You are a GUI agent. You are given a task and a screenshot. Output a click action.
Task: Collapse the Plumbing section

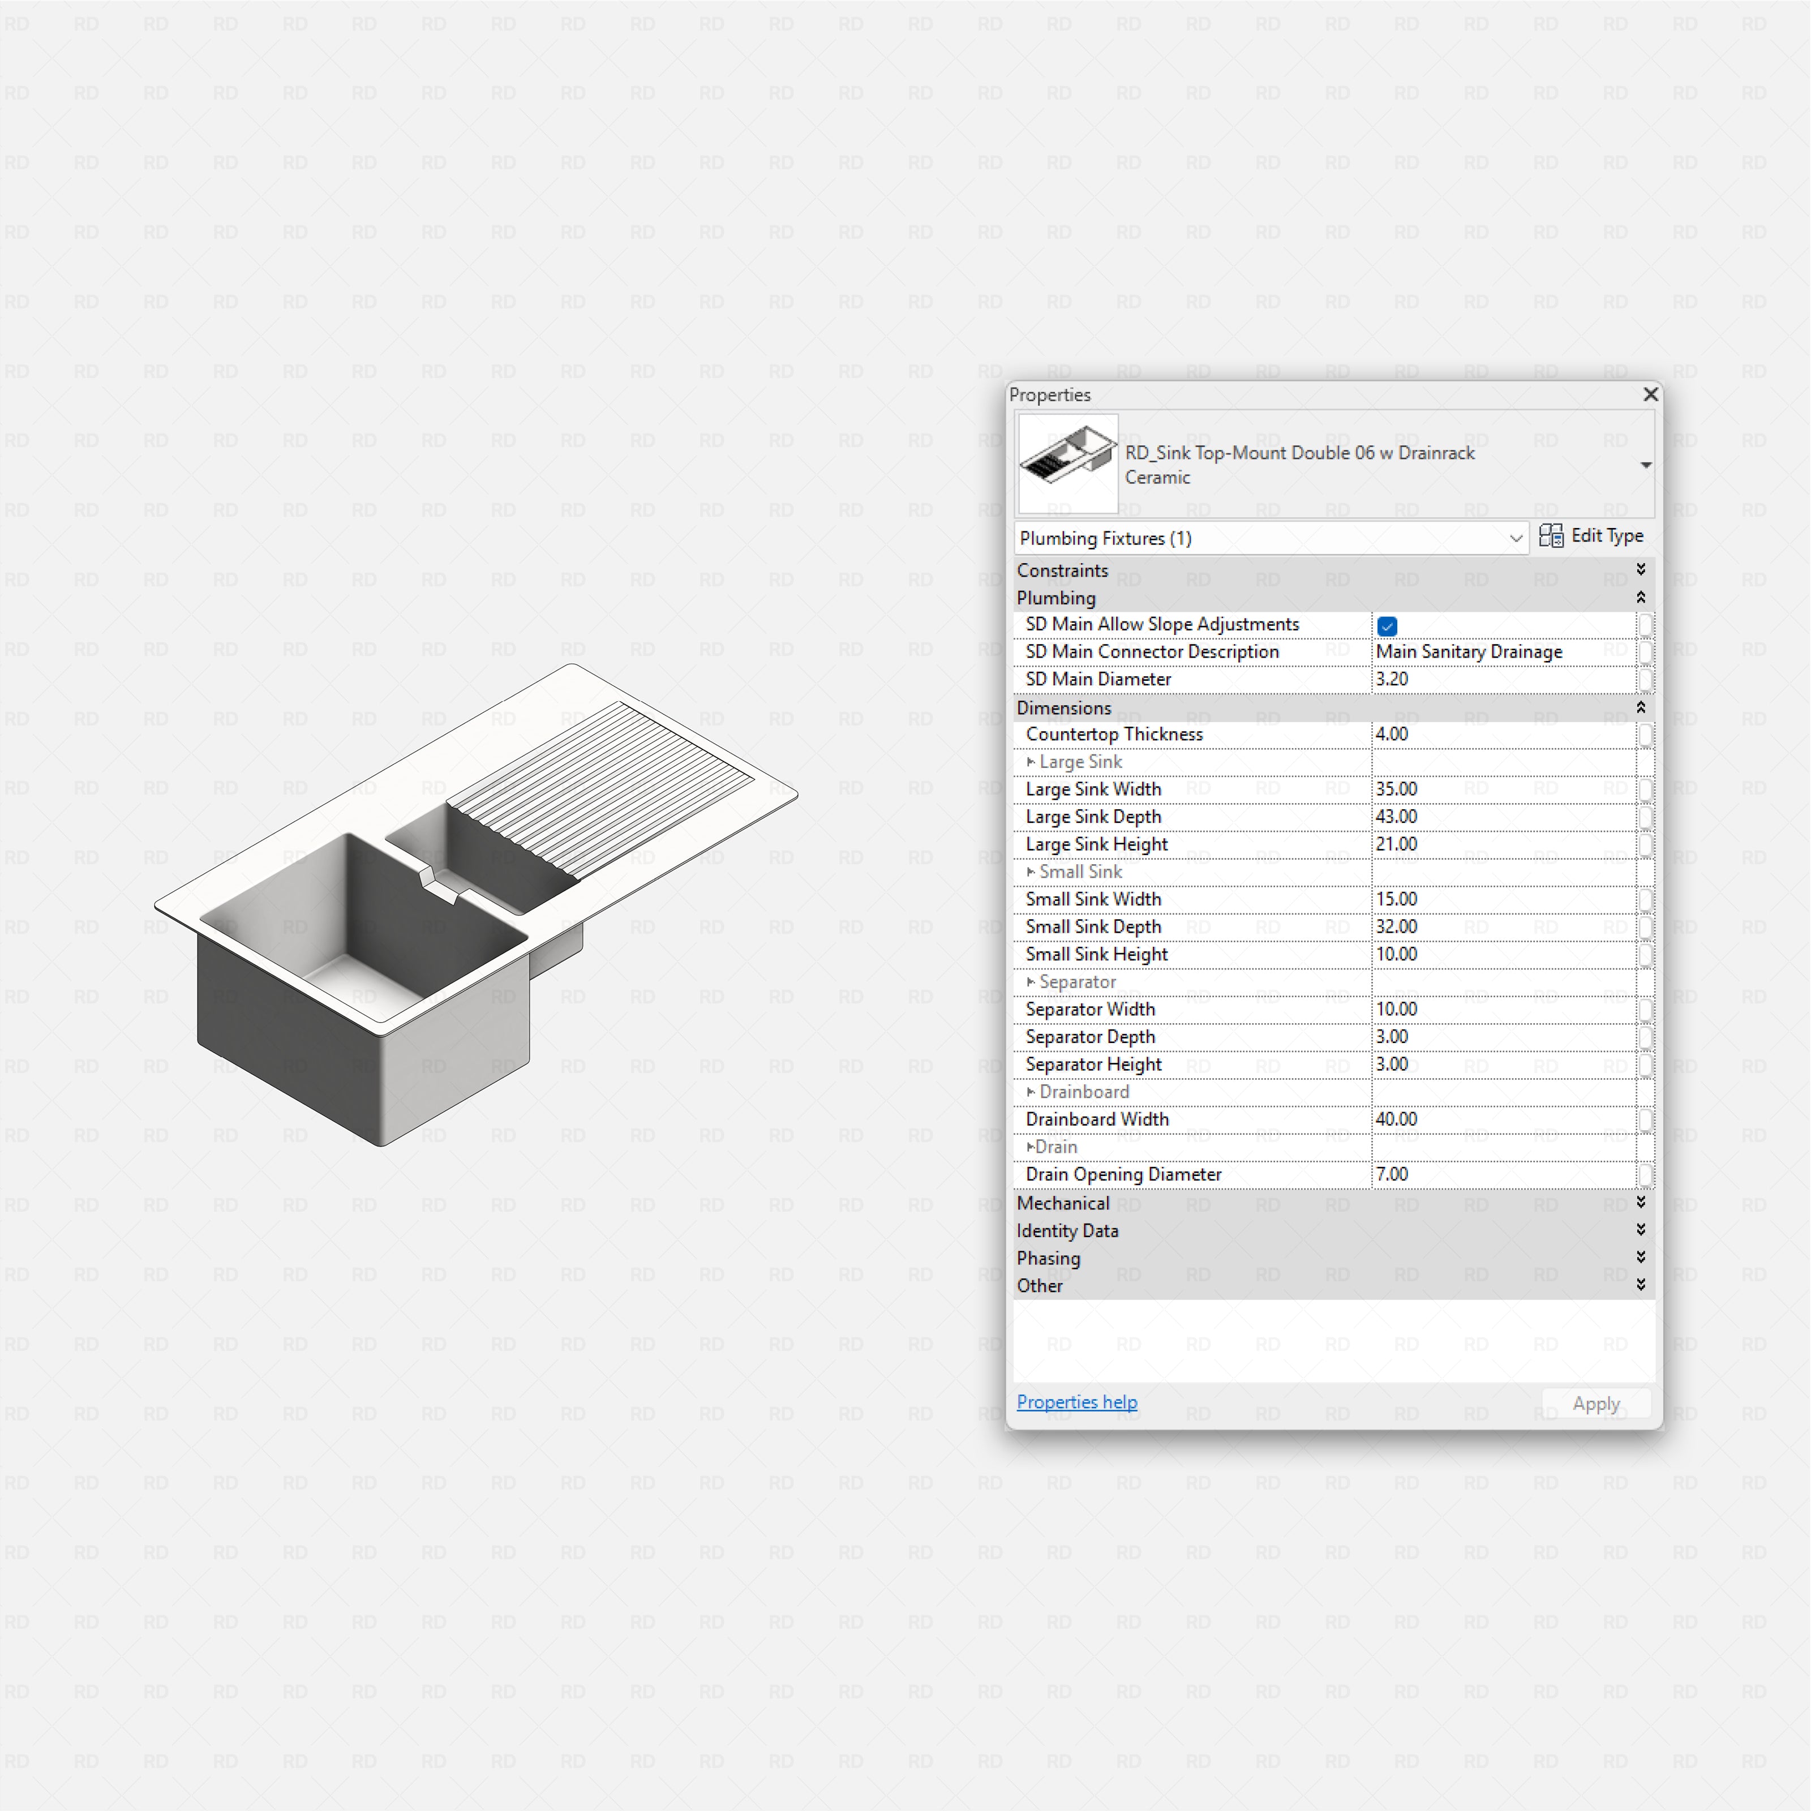click(x=1641, y=597)
